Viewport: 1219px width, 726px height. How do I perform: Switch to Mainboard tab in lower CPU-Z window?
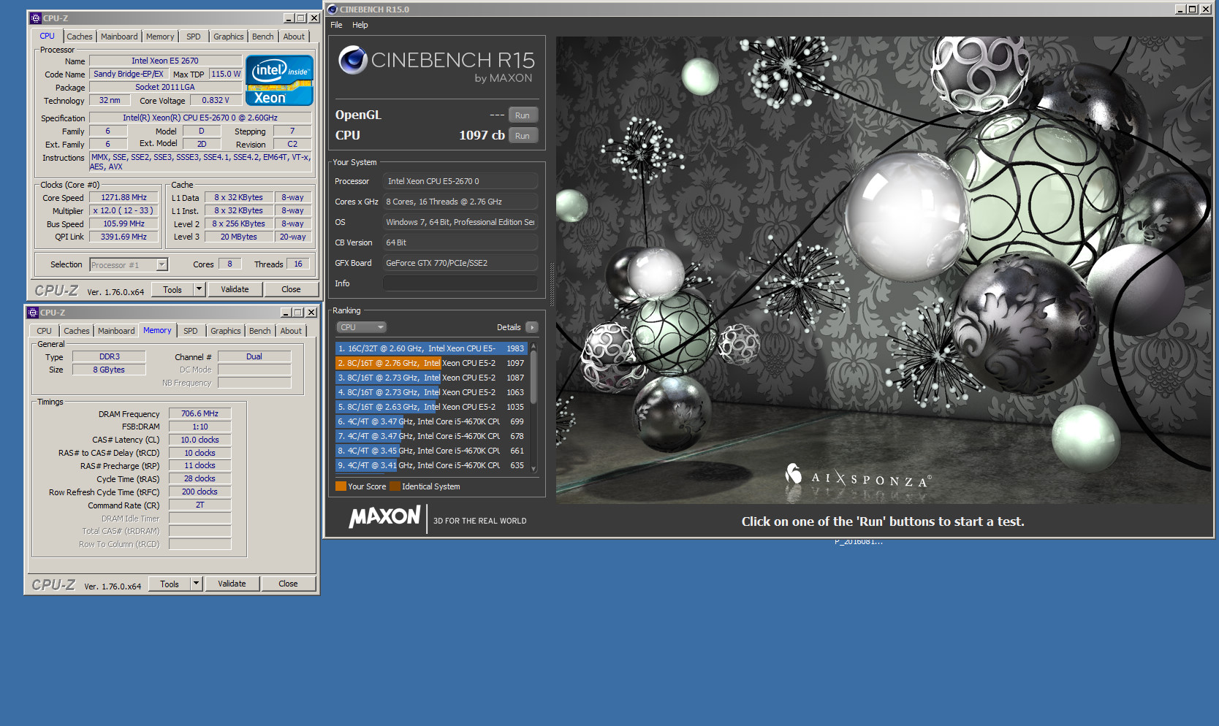click(116, 331)
